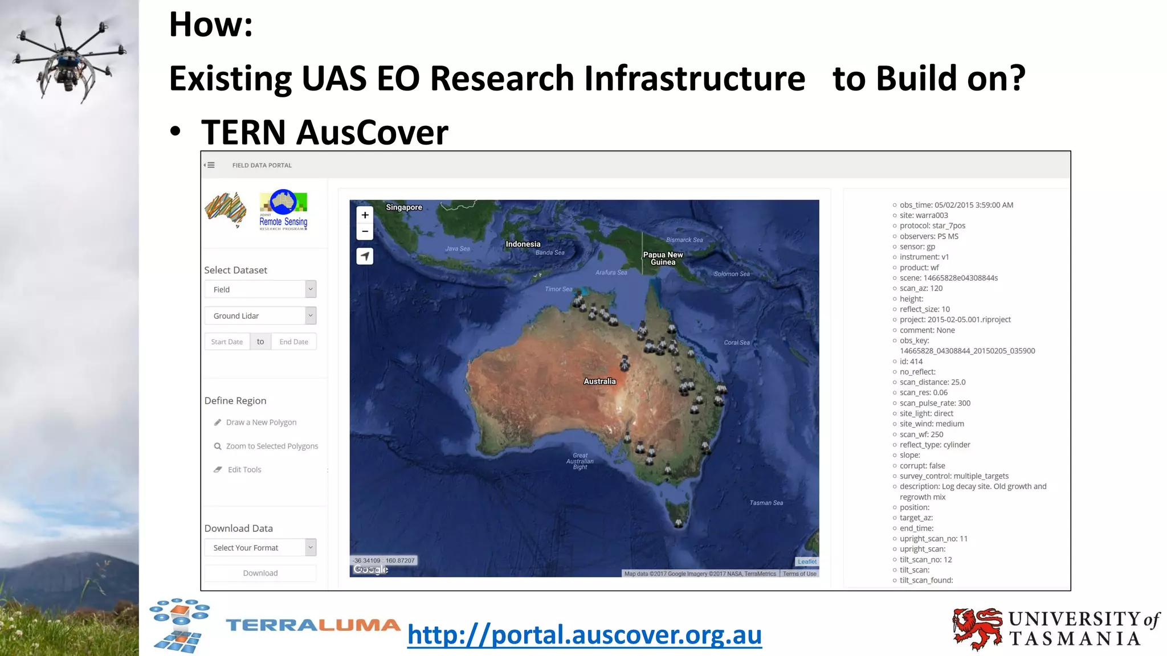Click 'reflect_type: cylinder' entry
The height and width of the screenshot is (656, 1167).
(935, 445)
